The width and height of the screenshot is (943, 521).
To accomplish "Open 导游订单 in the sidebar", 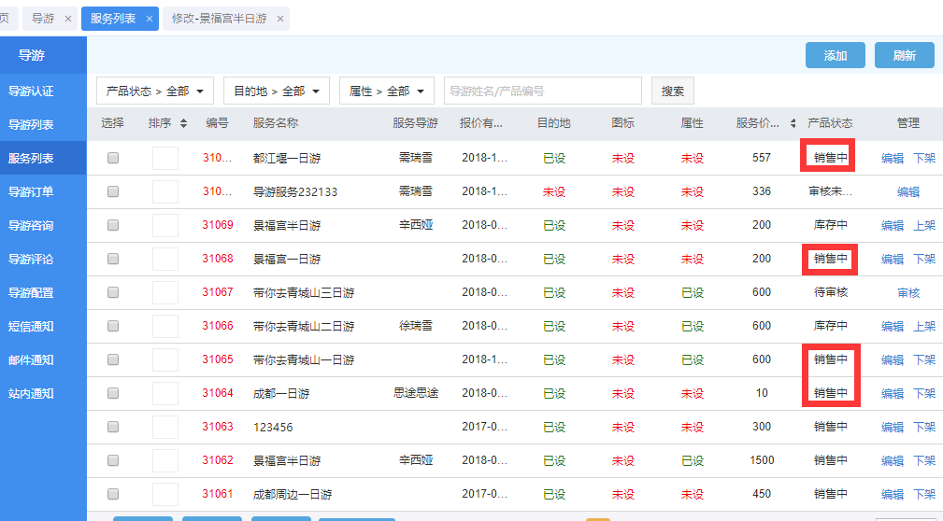I will (x=31, y=192).
